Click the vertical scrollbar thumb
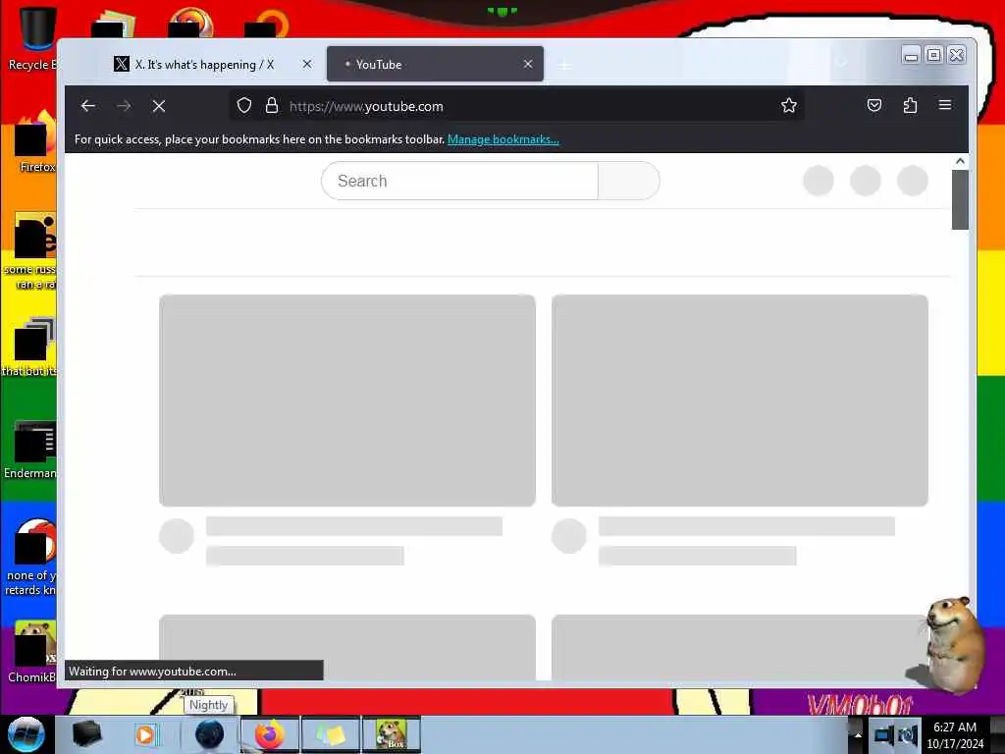1005x754 pixels. pos(960,199)
